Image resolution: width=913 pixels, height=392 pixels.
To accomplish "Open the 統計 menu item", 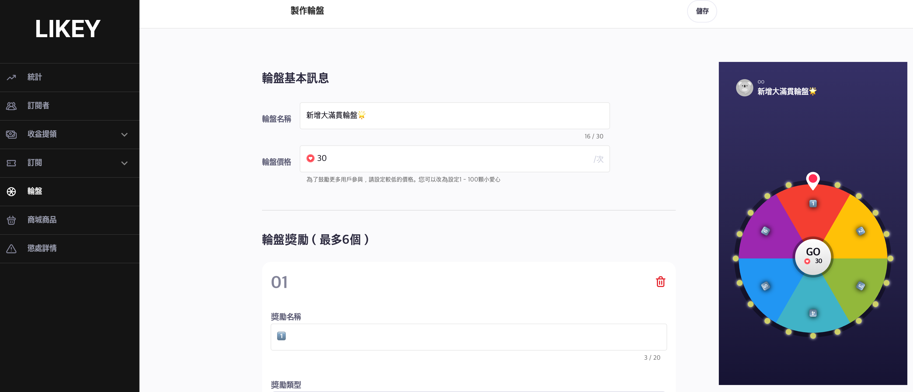I will (35, 77).
